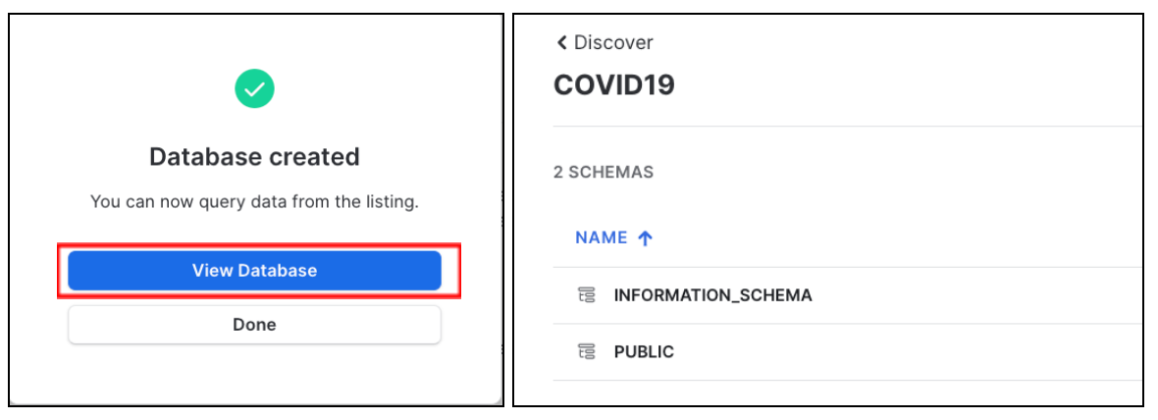The width and height of the screenshot is (1158, 420).
Task: Click the divider line beneath the COVID19 title
Action: point(844,127)
